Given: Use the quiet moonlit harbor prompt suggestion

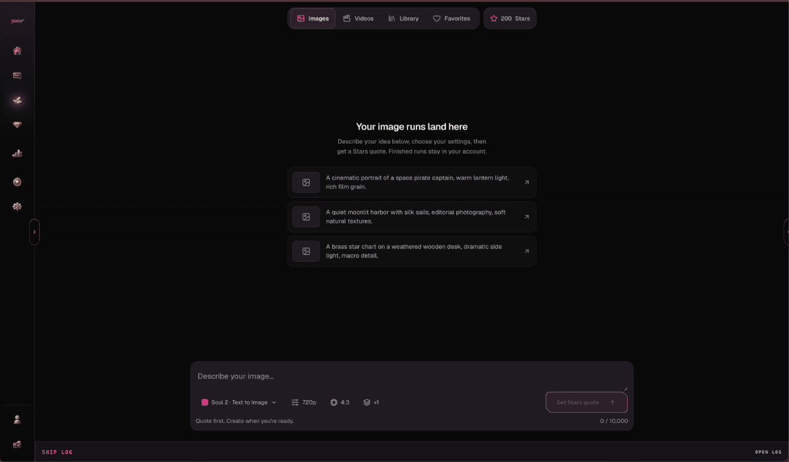Looking at the screenshot, I should click(412, 217).
